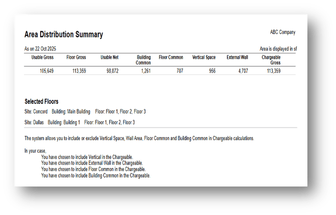Click the Area is displayed in sf note
This screenshot has height=215, width=336.
(x=278, y=49)
